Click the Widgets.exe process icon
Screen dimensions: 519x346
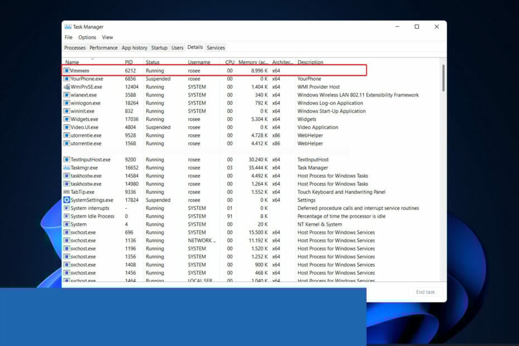[x=66, y=119]
